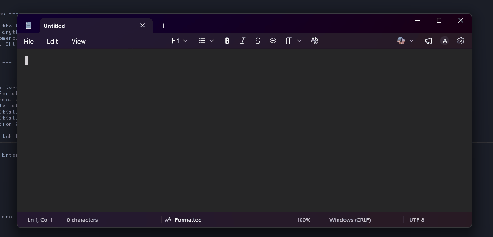493x237 pixels.
Task: Click the table insert icon
Action: pyautogui.click(x=289, y=41)
